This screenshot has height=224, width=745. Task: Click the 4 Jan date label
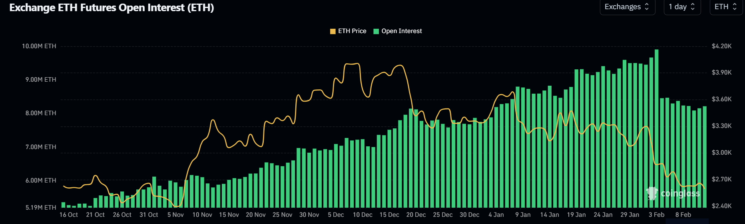[496, 215]
